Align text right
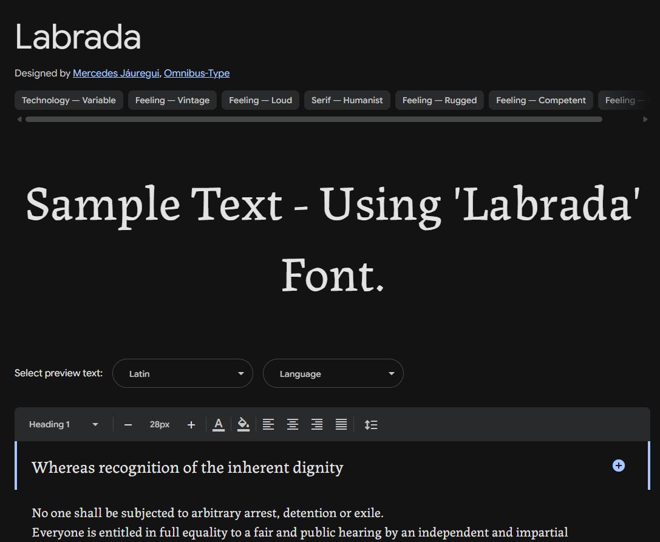 click(x=317, y=425)
